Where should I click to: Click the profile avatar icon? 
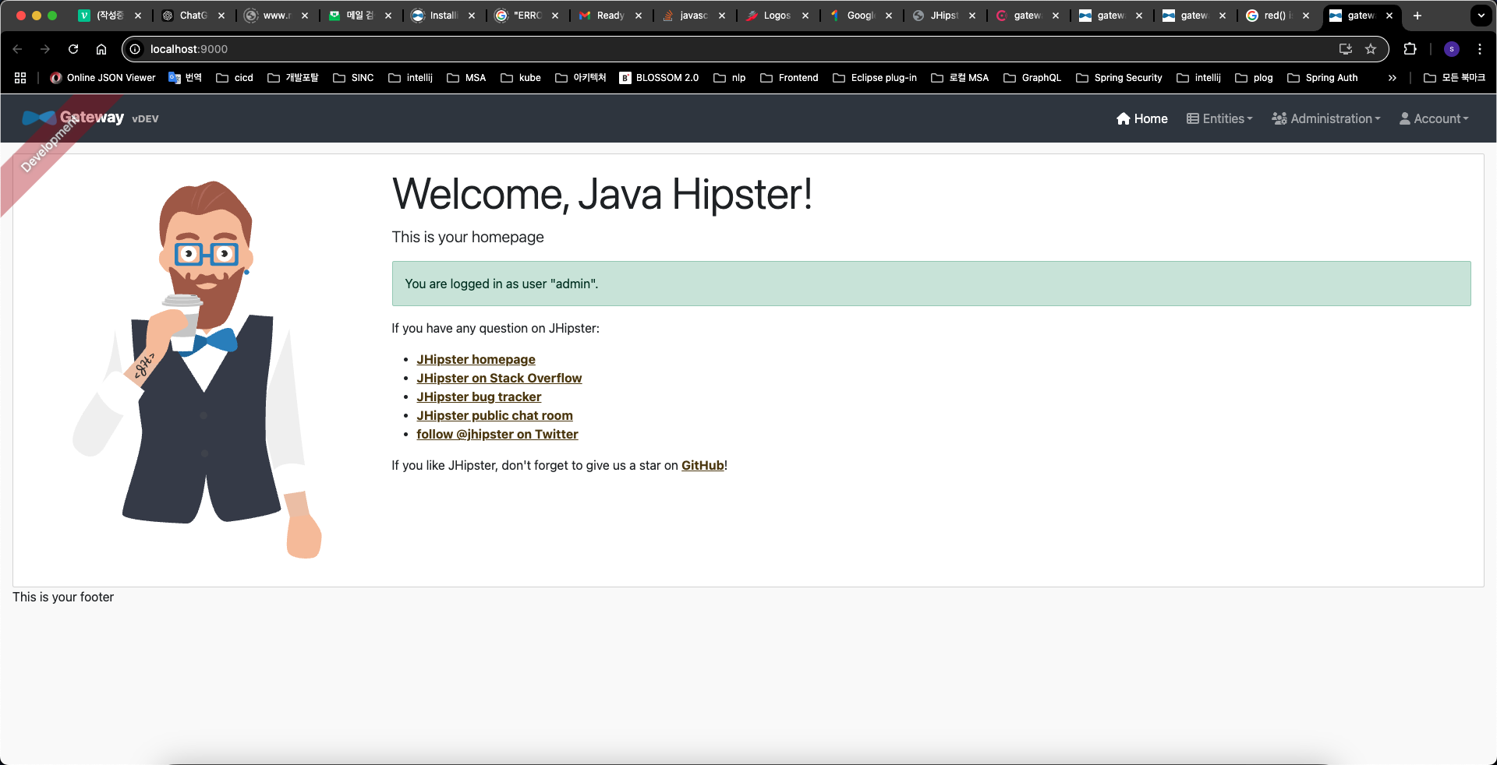point(1452,49)
